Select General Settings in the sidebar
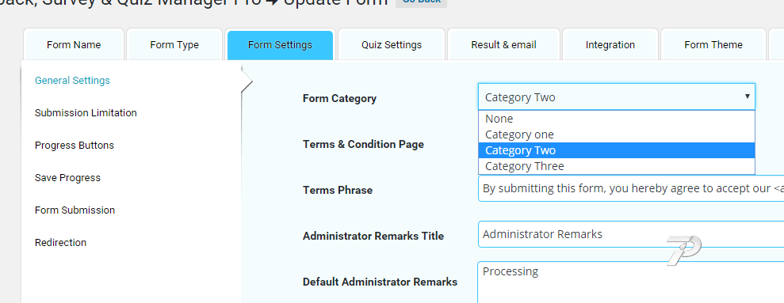 coord(72,81)
